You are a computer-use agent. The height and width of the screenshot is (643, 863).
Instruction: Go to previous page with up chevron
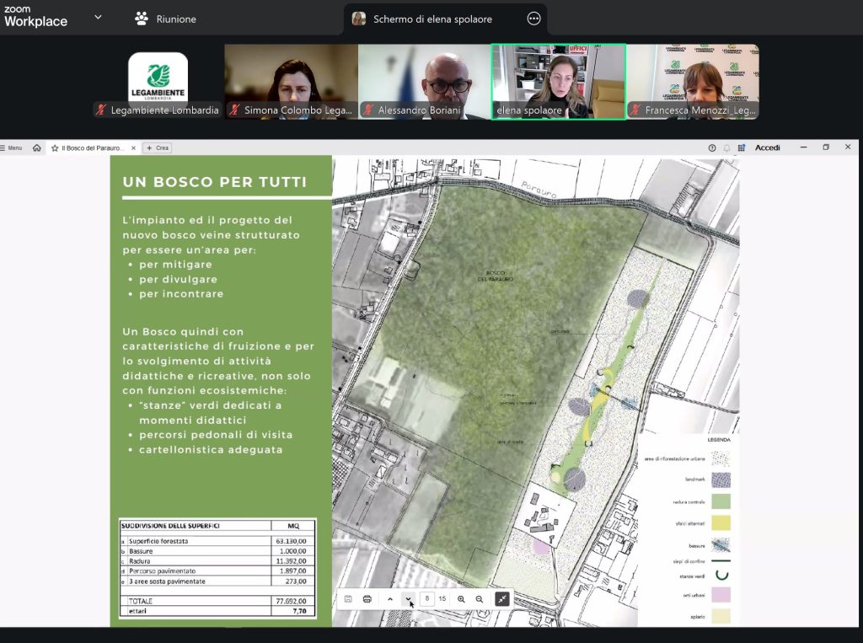point(390,599)
